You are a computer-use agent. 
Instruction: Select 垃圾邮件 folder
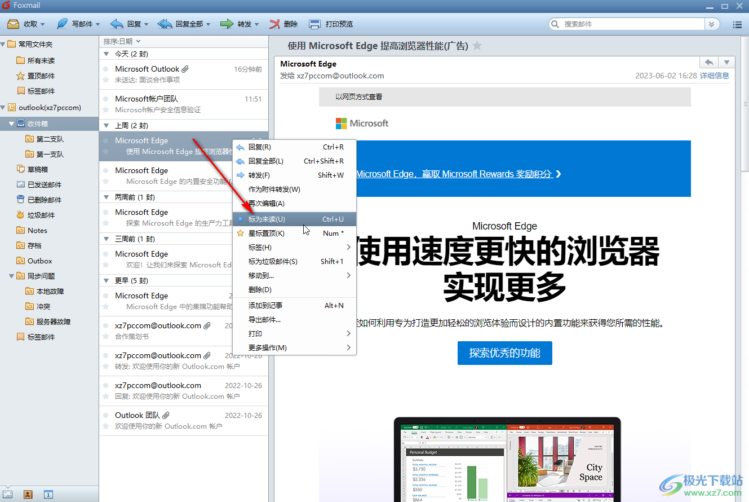pyautogui.click(x=41, y=215)
